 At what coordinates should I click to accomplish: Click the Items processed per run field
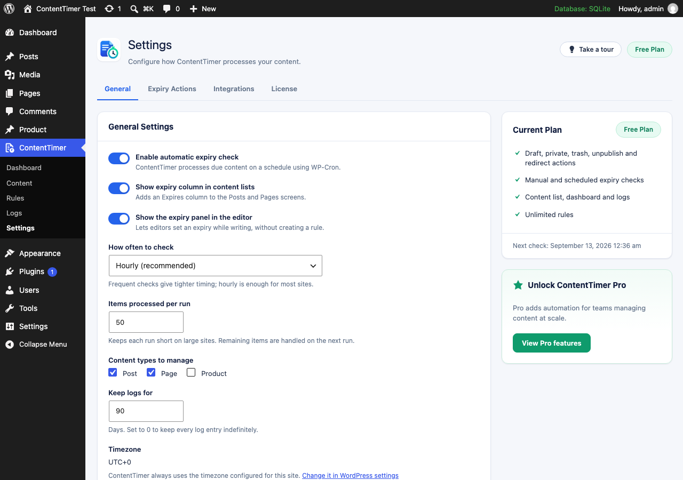click(146, 322)
